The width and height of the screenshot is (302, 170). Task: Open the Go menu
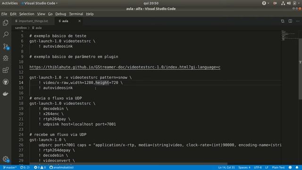click(x=50, y=14)
